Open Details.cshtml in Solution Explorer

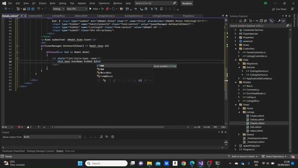pos(257,123)
